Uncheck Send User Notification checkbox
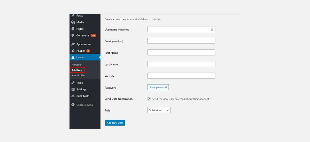The width and height of the screenshot is (310, 142). pos(149,99)
